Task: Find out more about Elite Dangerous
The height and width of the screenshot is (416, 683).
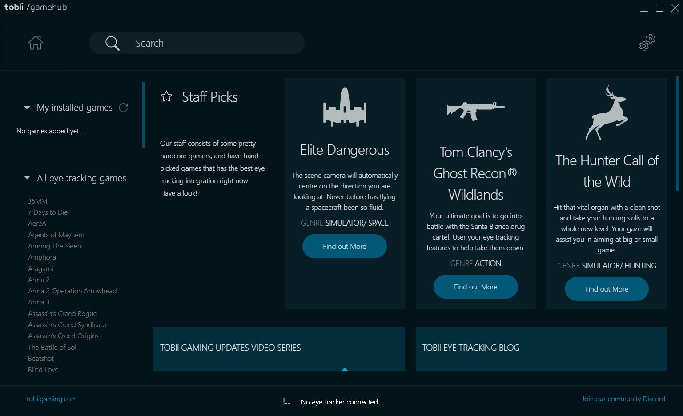Action: pyautogui.click(x=345, y=246)
